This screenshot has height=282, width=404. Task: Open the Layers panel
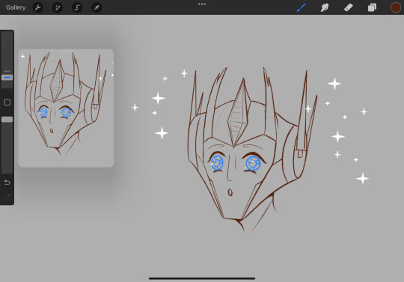[372, 7]
